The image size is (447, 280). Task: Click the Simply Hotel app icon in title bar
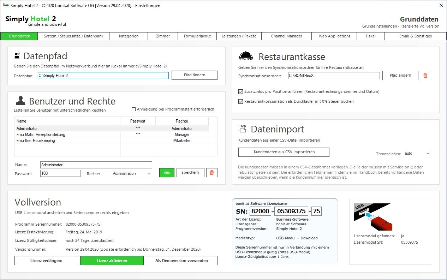pos(6,5)
